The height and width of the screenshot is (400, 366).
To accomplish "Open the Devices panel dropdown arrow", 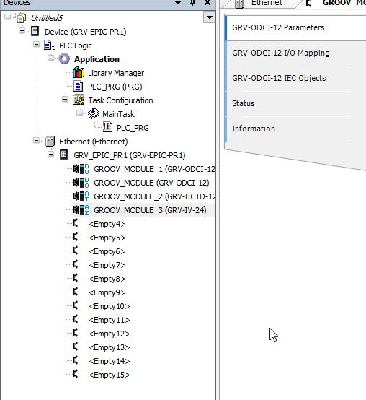I will 209,17.
